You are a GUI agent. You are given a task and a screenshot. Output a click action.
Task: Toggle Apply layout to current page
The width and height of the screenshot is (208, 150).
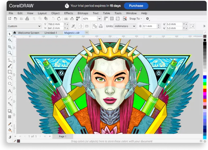(101, 26)
